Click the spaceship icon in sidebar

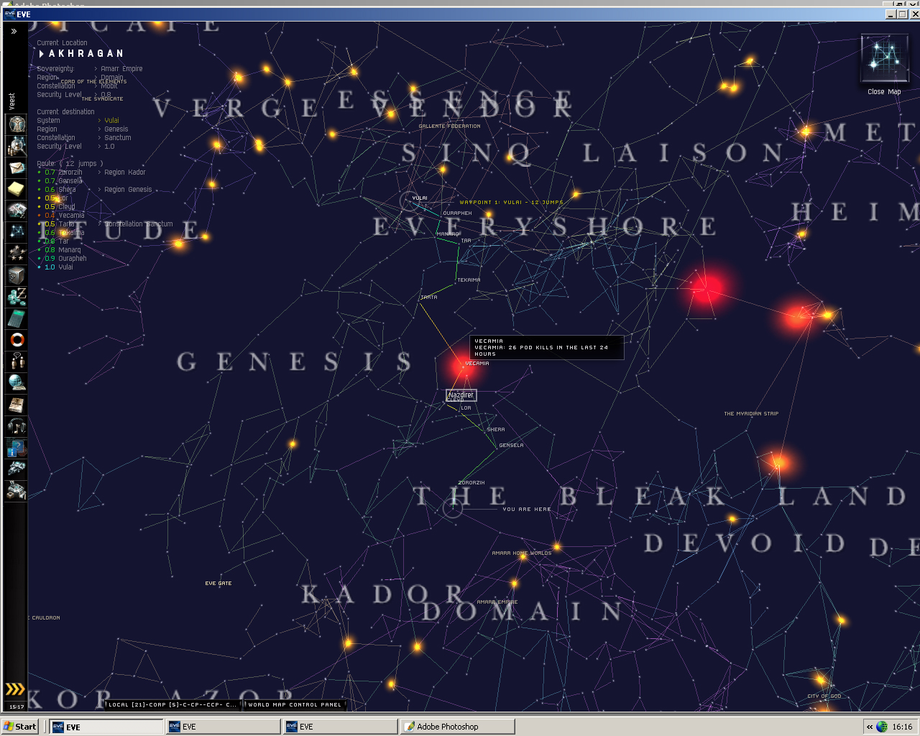tap(17, 470)
